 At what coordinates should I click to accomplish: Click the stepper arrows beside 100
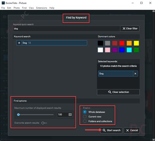coord(70,115)
